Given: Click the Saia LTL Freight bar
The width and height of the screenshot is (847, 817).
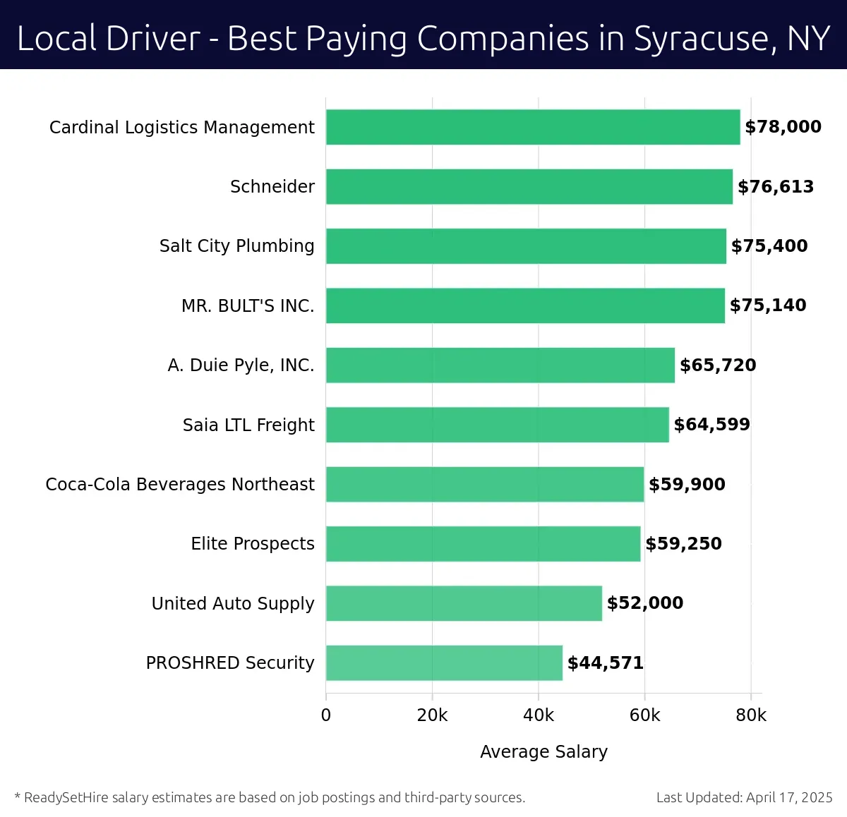Looking at the screenshot, I should pos(498,425).
